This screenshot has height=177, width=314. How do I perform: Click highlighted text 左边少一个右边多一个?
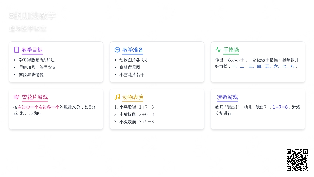point(38,107)
